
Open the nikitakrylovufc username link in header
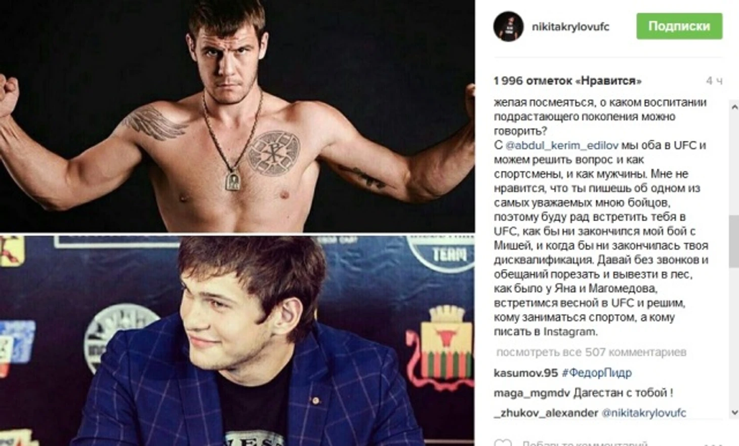click(570, 27)
